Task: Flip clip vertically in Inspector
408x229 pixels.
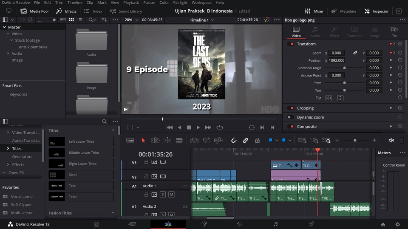Action: [340, 98]
